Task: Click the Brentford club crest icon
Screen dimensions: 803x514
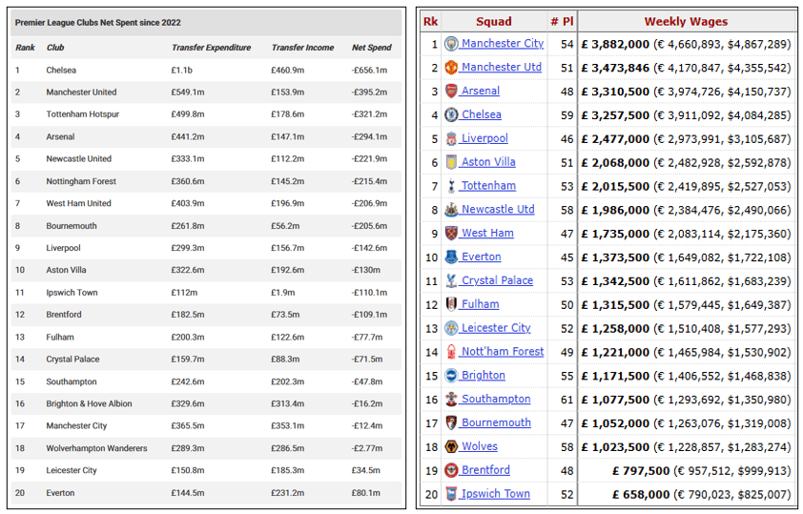Action: click(451, 470)
